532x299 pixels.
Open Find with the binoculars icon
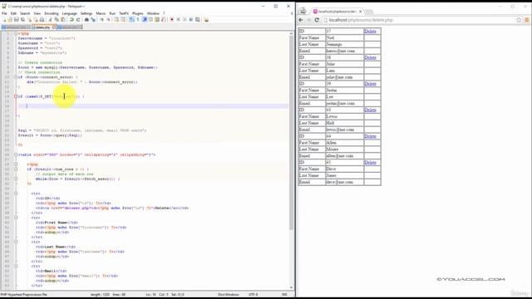tap(86, 20)
